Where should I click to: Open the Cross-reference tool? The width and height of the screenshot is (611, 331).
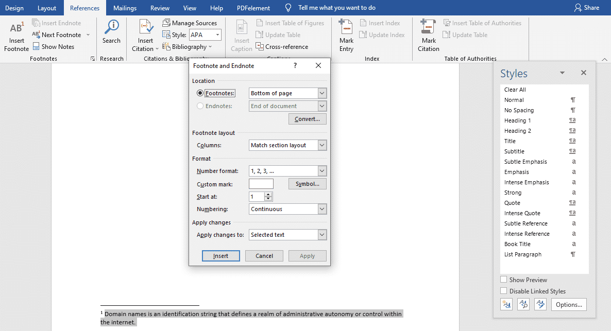282,47
